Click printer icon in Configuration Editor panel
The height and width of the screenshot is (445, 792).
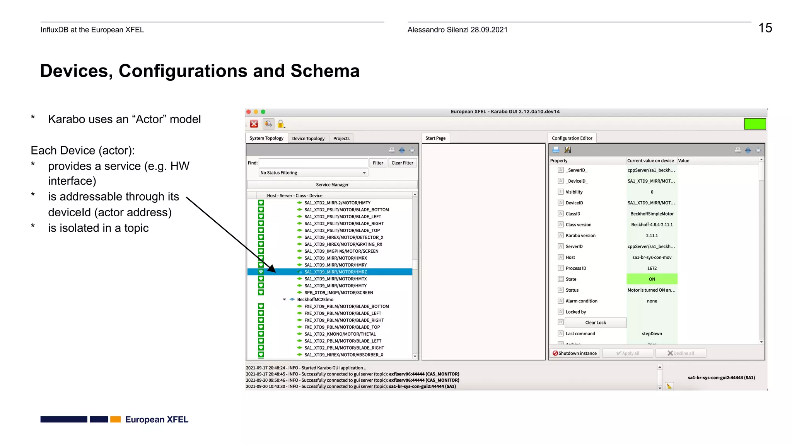[737, 150]
